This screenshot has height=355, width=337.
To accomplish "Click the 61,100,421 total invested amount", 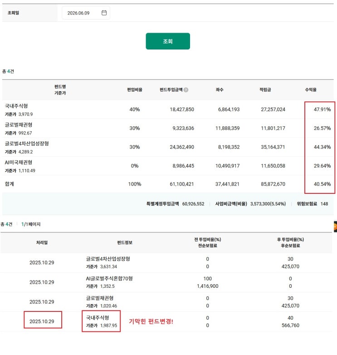I will coord(182,184).
